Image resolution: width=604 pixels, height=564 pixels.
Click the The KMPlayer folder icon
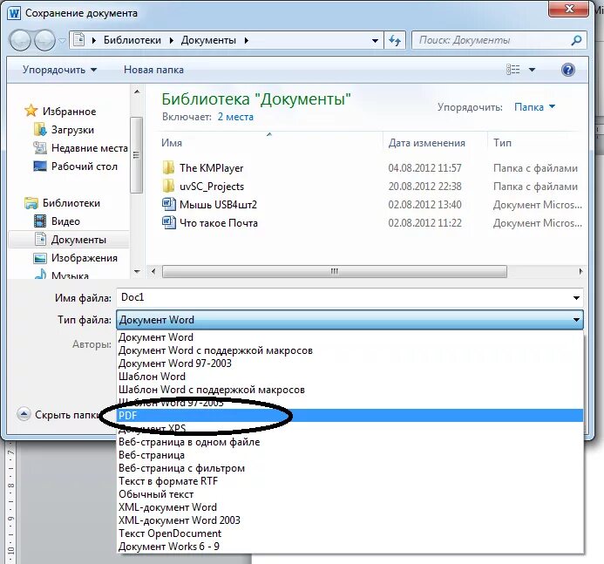pos(168,168)
